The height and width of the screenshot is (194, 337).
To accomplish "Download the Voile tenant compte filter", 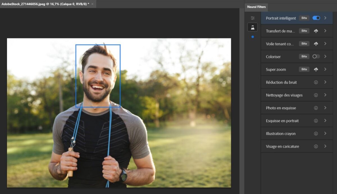I will (x=316, y=44).
